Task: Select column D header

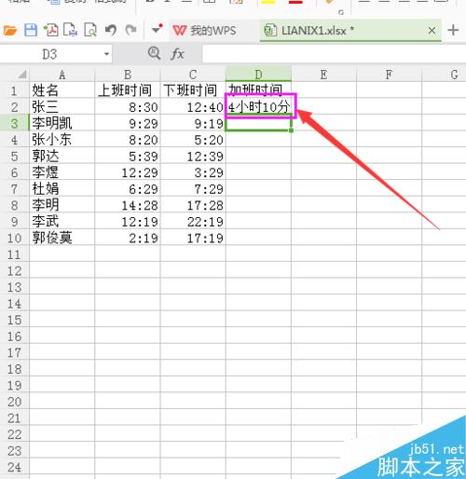Action: pyautogui.click(x=258, y=75)
